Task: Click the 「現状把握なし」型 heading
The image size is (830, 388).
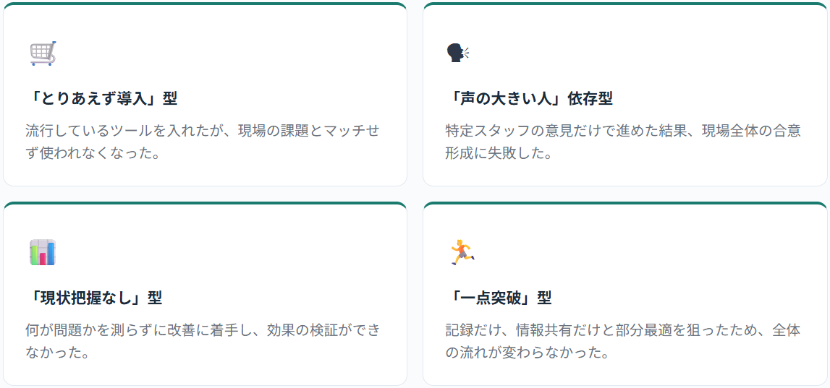Action: point(94,297)
